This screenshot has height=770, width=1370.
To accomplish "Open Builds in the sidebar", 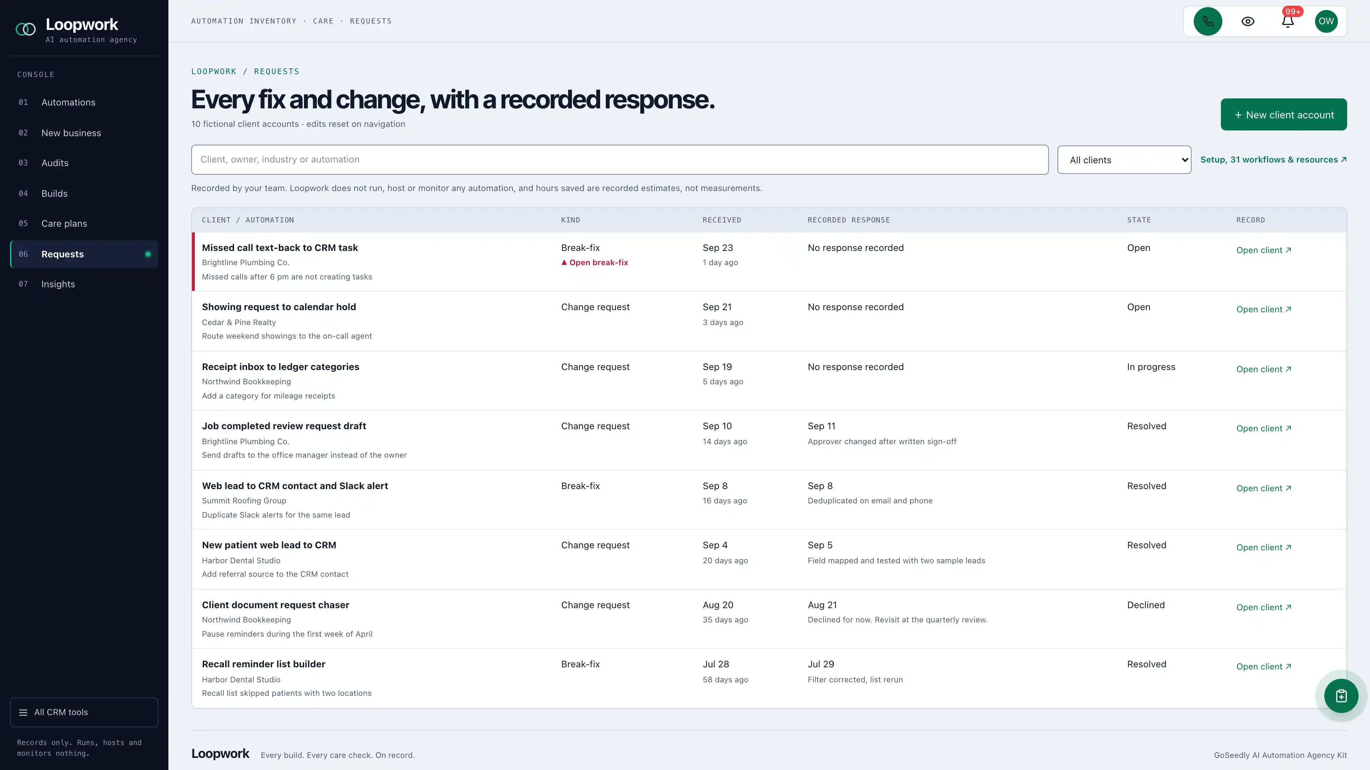I will (84, 194).
